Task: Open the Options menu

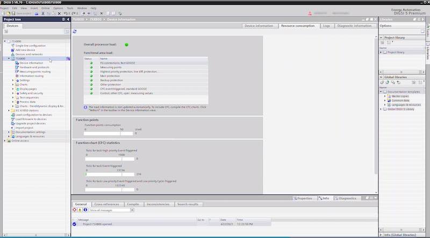Action: (x=58, y=8)
